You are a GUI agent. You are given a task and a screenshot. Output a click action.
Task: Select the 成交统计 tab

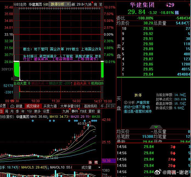(33, 106)
